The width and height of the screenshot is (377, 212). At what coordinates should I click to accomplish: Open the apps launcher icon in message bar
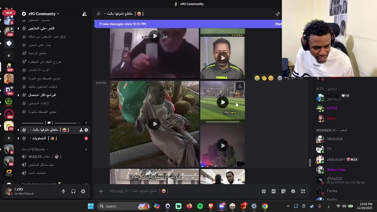[303, 191]
